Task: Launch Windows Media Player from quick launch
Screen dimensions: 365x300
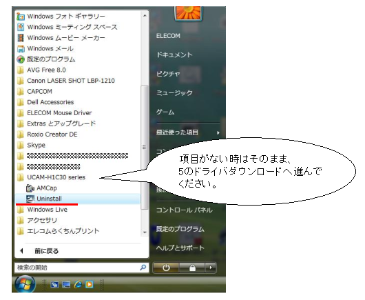Action: pyautogui.click(x=89, y=285)
